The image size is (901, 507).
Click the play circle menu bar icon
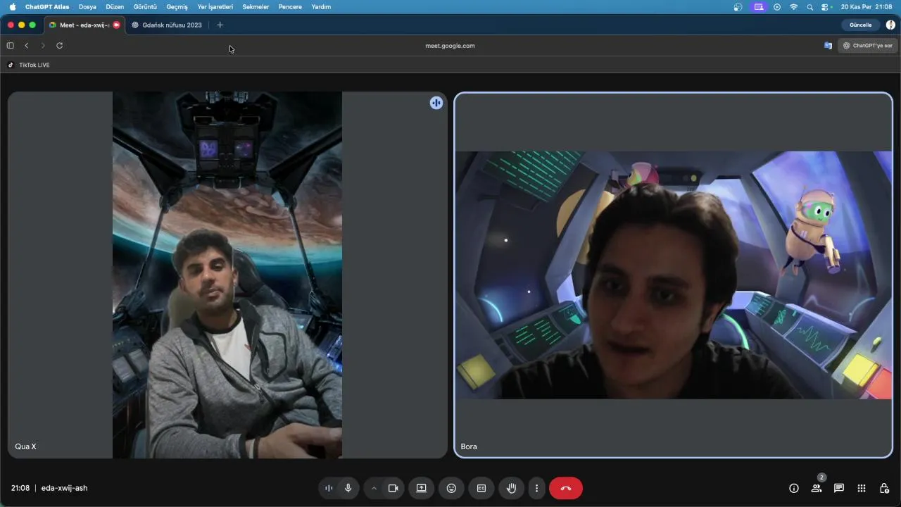click(777, 7)
